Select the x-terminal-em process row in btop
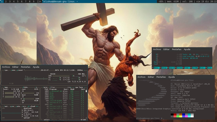Screen dimensions: 217x122 [64, 91]
